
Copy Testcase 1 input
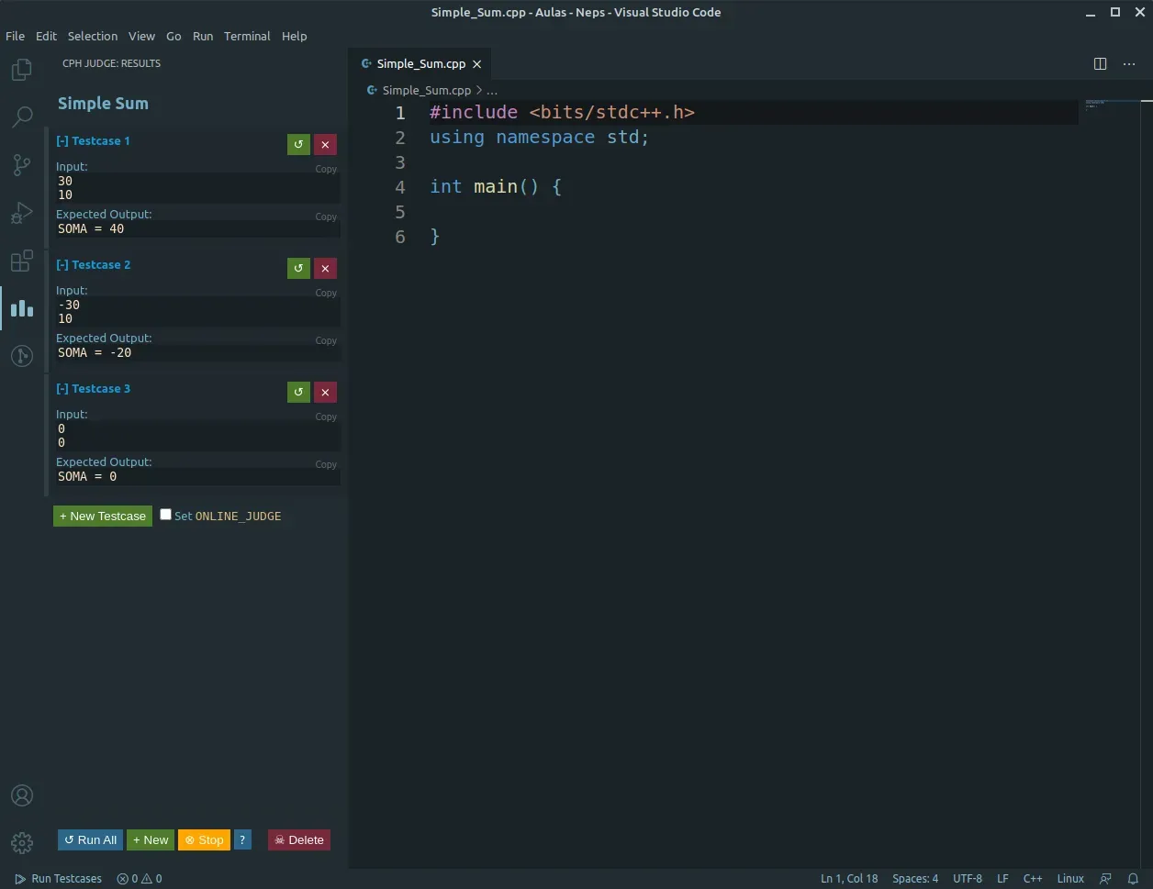tap(326, 169)
